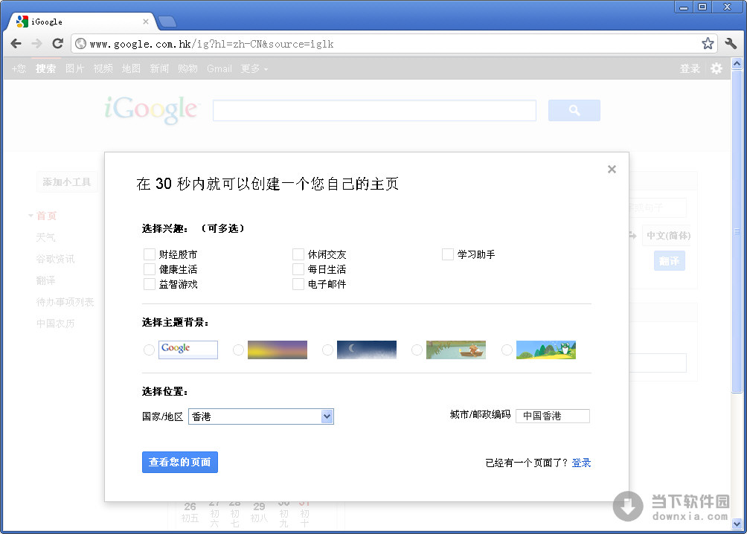Click the iGoogle tab favicon
Screen dimensions: 747x534
point(22,22)
